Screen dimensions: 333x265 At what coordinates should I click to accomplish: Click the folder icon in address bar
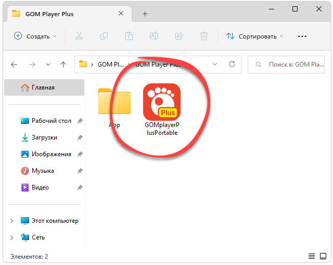pos(83,64)
